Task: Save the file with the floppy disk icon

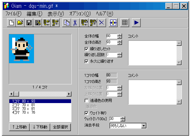Action: 29,23
